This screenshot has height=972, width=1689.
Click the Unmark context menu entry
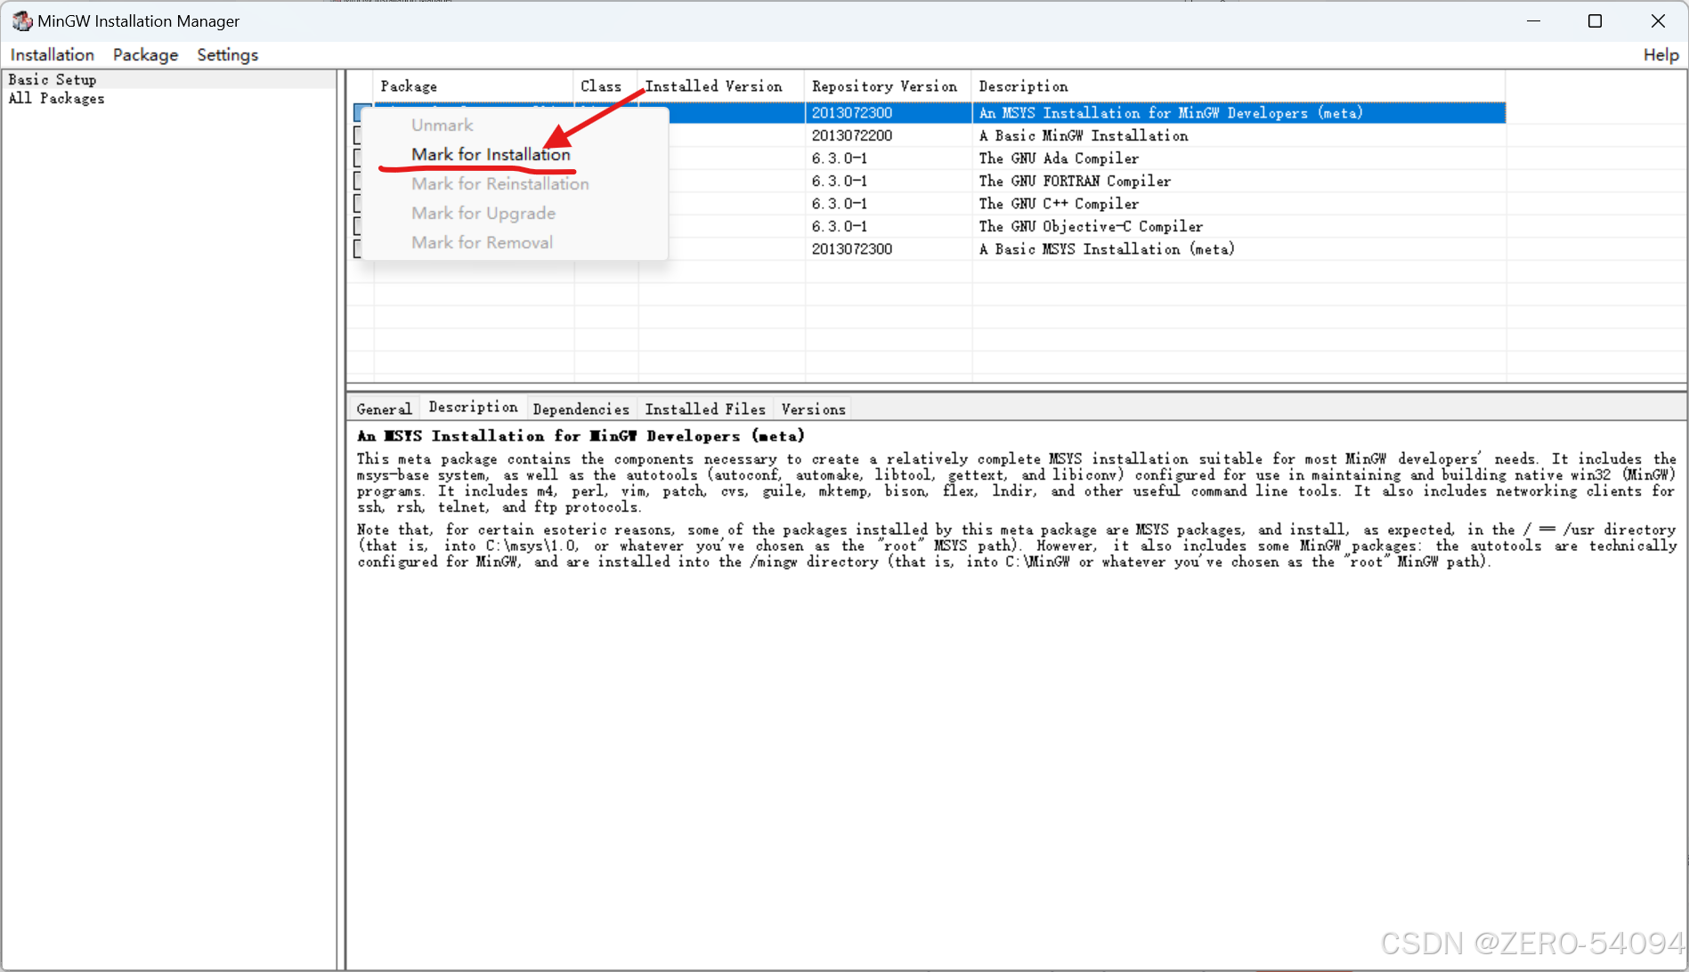[x=442, y=125]
